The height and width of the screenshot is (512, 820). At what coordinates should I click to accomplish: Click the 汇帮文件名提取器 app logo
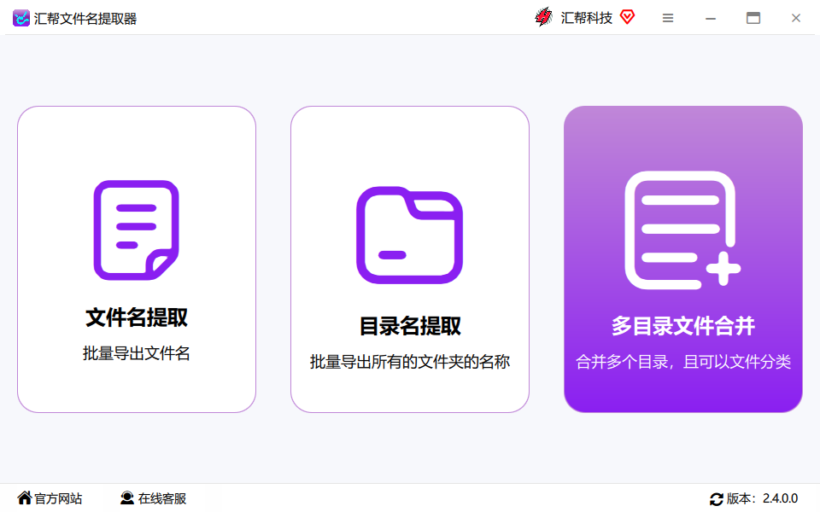[20, 18]
